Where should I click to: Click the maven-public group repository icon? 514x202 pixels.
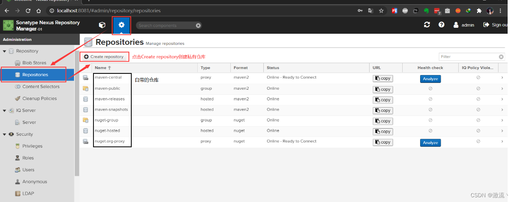point(86,88)
